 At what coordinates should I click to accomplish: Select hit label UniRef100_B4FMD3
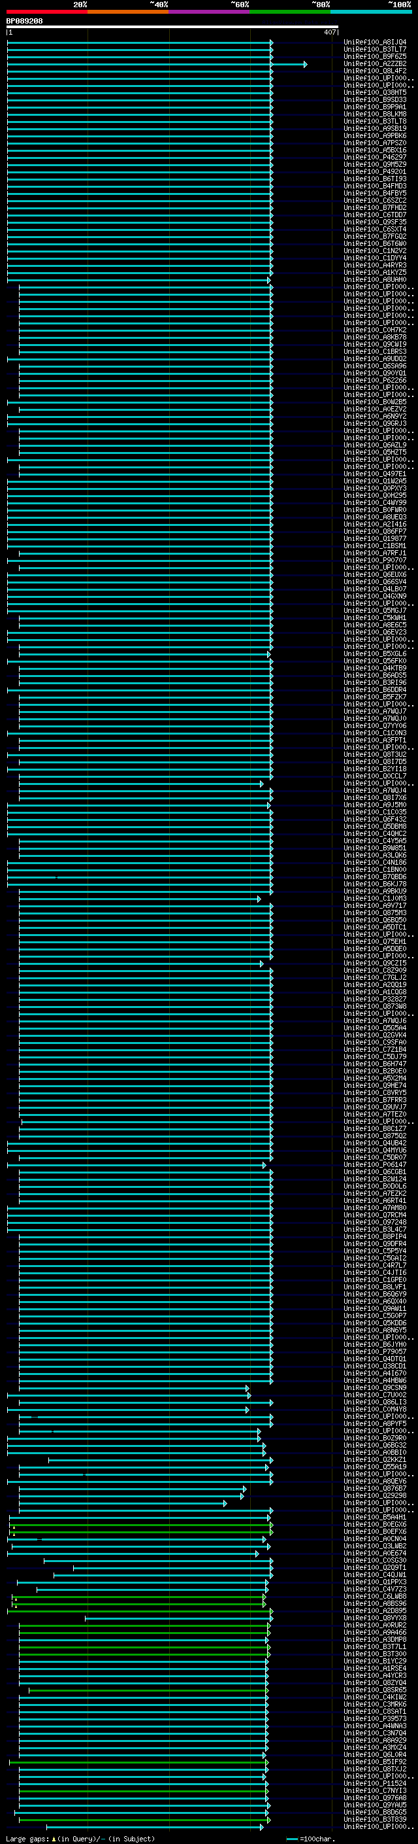tap(374, 186)
